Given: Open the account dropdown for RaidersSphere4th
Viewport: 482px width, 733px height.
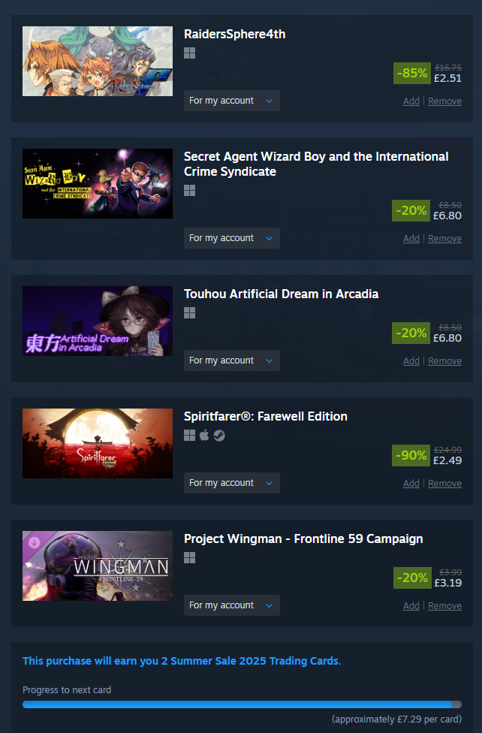Looking at the screenshot, I should (232, 101).
